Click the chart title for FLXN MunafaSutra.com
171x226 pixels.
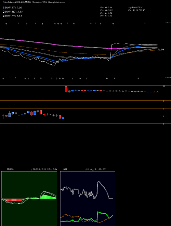pyautogui.click(x=34, y=2)
